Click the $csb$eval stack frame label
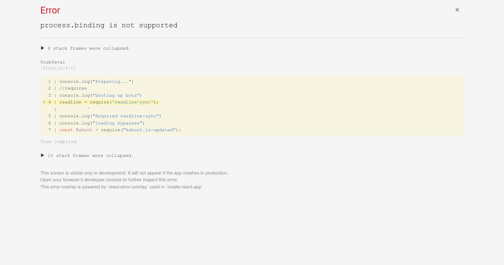Screen dimensions: 504x265 [x=52, y=62]
